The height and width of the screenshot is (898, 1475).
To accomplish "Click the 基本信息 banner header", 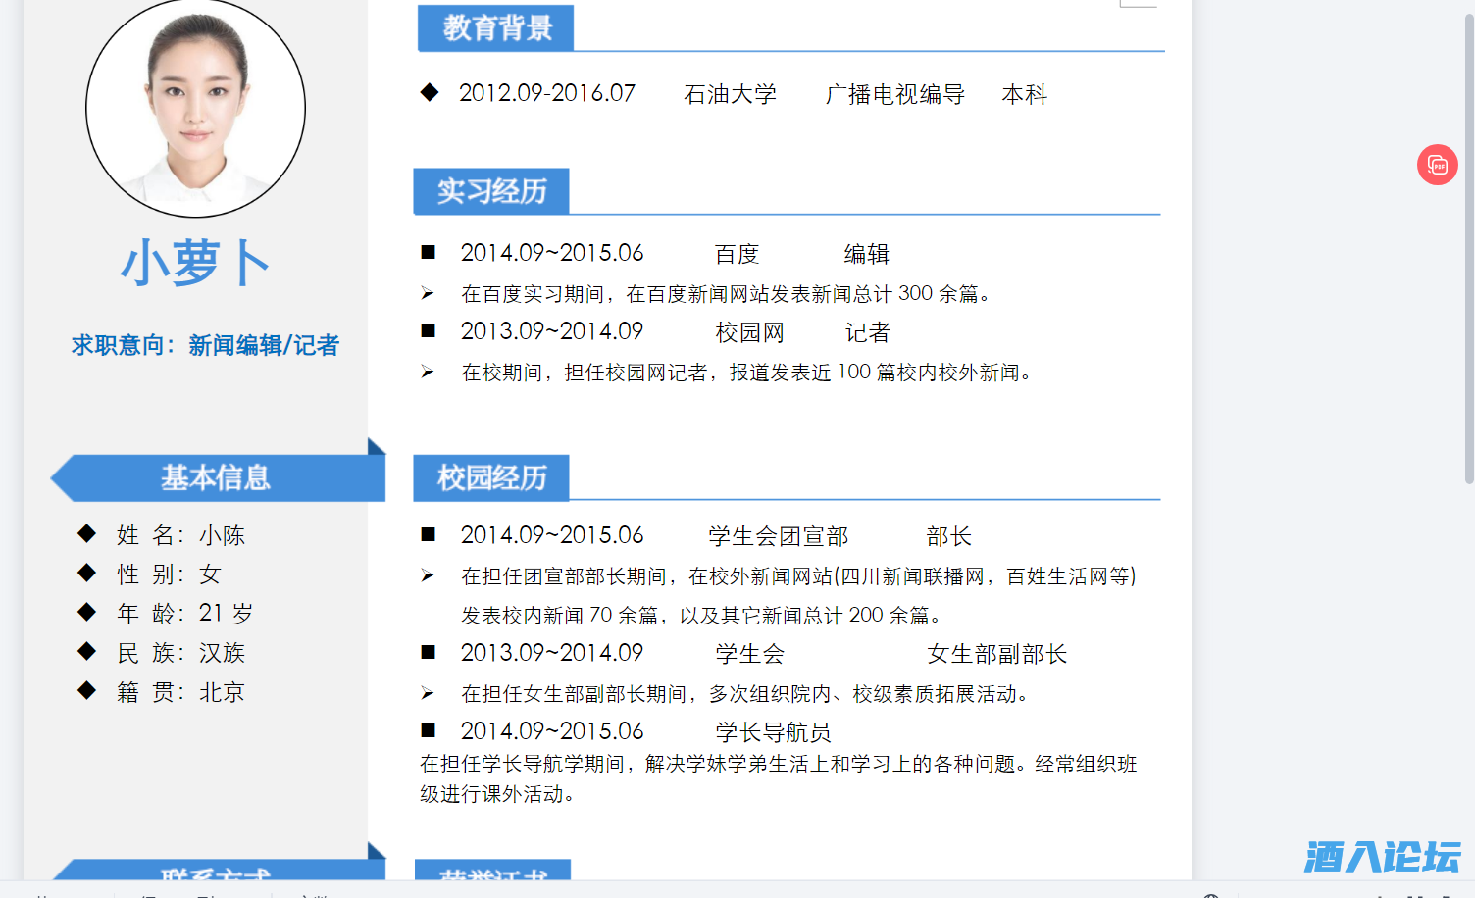I will [x=216, y=478].
